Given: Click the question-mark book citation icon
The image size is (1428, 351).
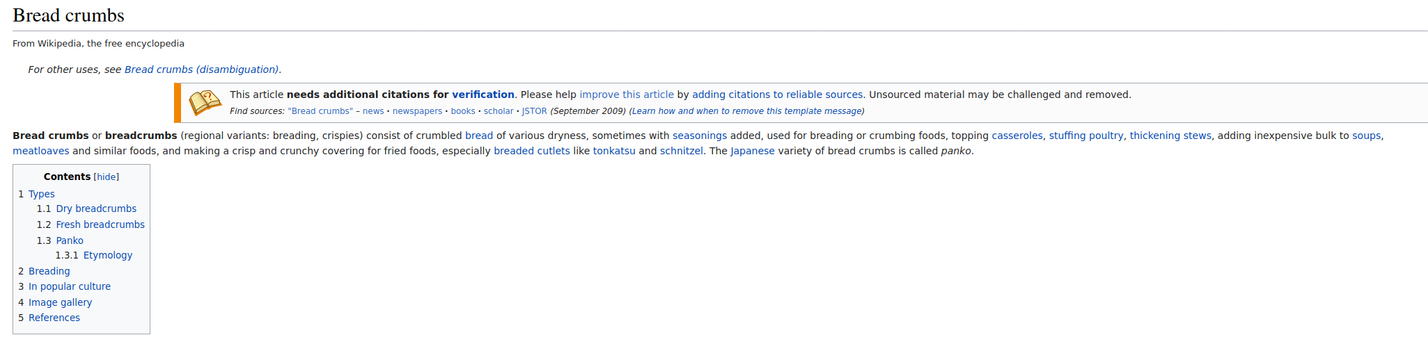Looking at the screenshot, I should click(x=205, y=103).
